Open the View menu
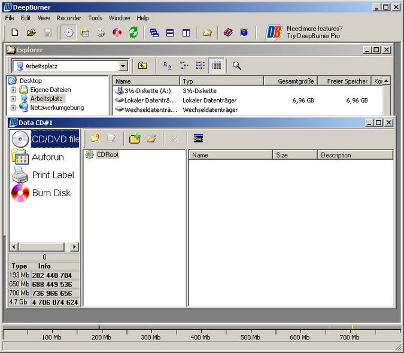The height and width of the screenshot is (353, 404). 44,18
